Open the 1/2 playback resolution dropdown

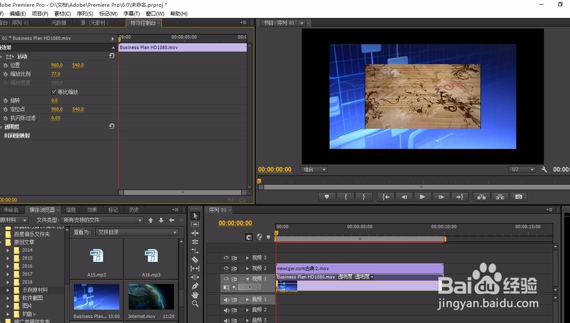[x=522, y=169]
